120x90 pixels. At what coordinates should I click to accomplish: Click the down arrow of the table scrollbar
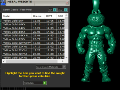coord(66,57)
